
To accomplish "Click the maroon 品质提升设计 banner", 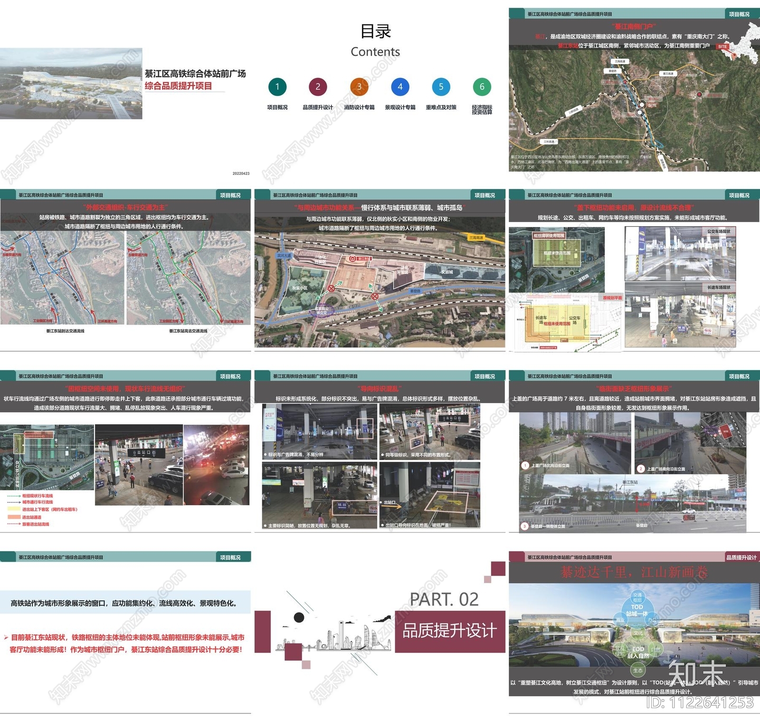I will 450,631.
